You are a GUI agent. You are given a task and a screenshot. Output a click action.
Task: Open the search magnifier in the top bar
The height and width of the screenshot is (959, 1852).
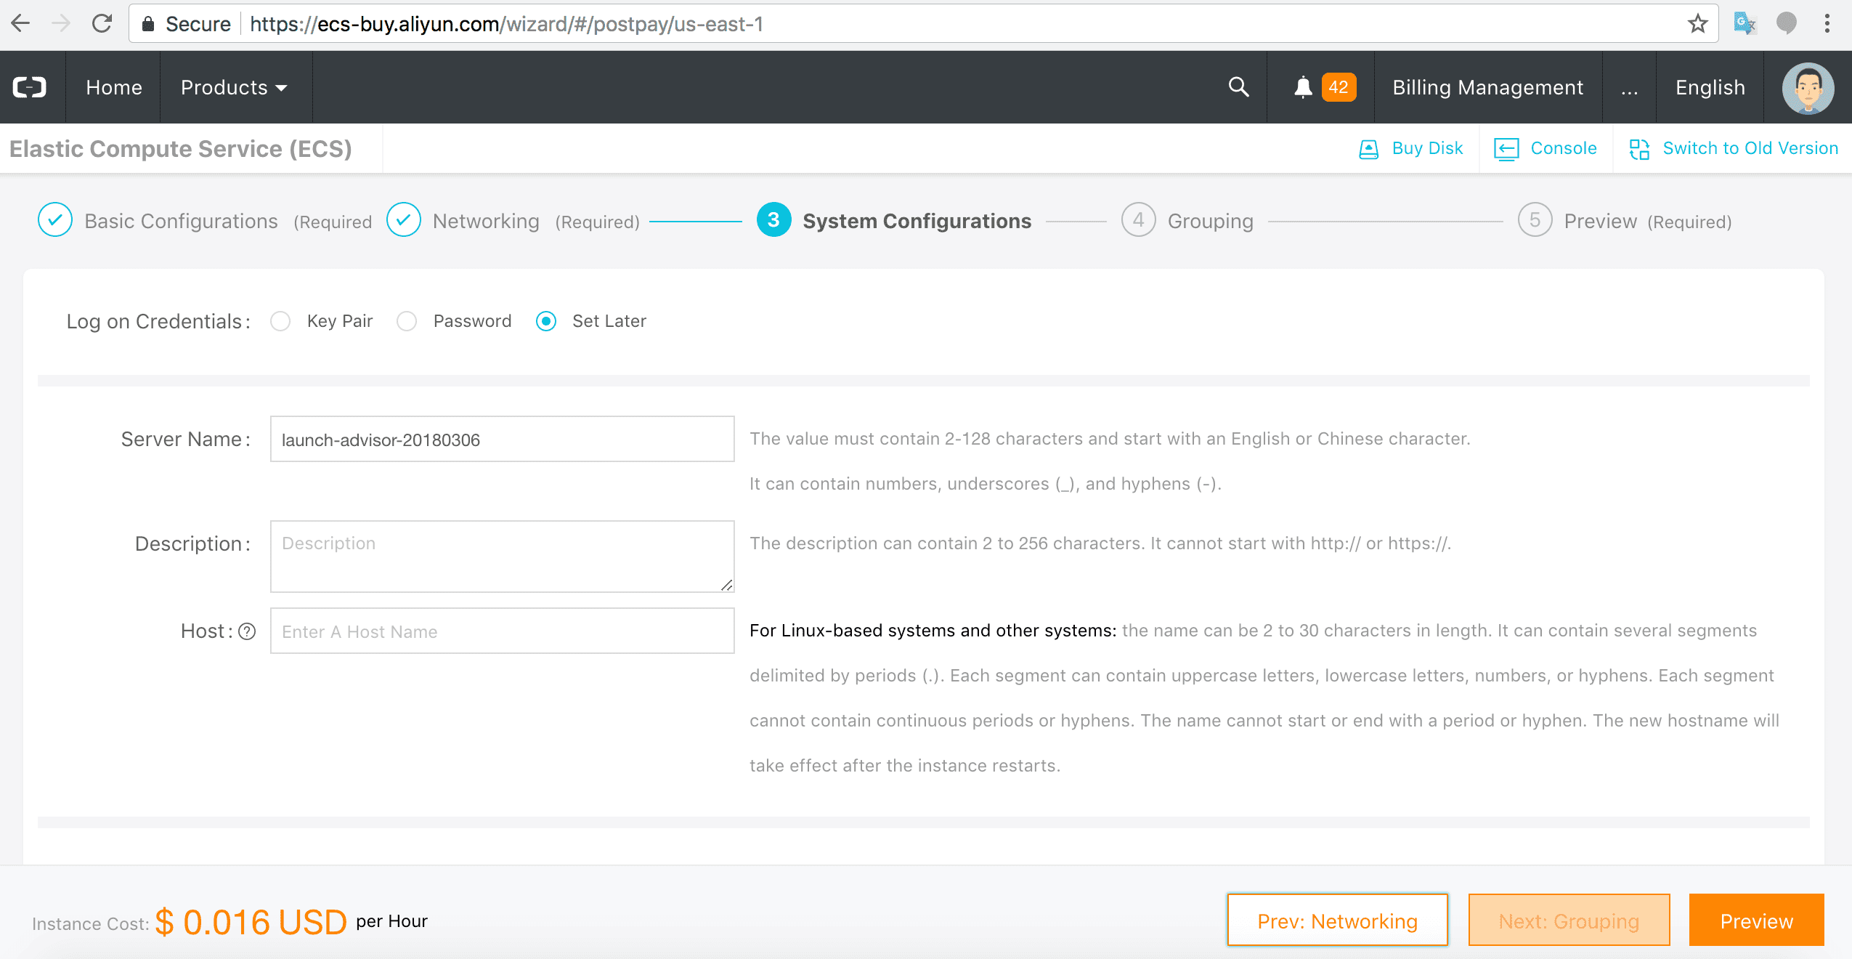[1238, 87]
